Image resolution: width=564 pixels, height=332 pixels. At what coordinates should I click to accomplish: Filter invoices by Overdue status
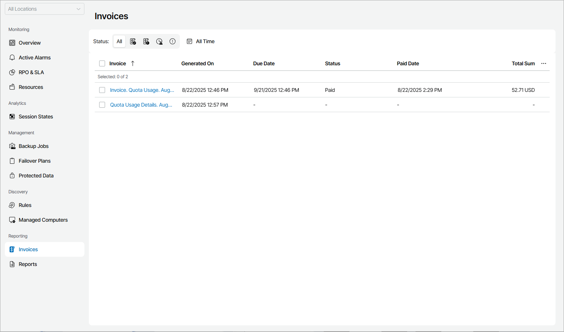click(159, 41)
